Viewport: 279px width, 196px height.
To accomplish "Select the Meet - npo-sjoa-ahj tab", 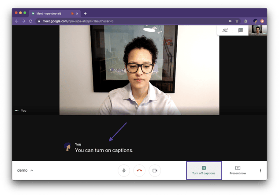I will tap(55, 14).
